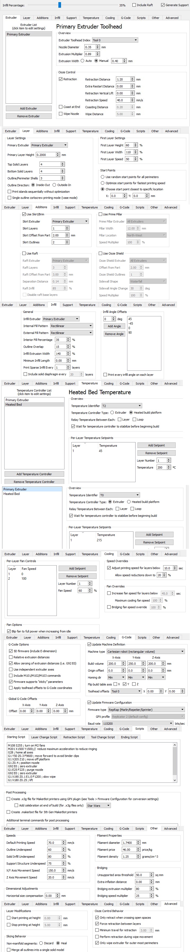Enable the Coast at End option
190x952 pixels.
61,107
